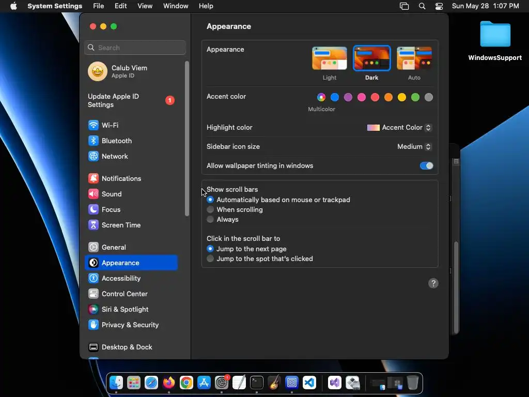Open the Help menu
The image size is (529, 397).
tap(206, 6)
